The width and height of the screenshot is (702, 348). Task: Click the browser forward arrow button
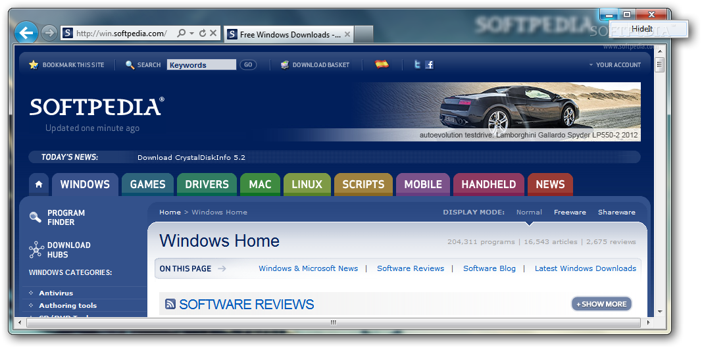[x=49, y=33]
